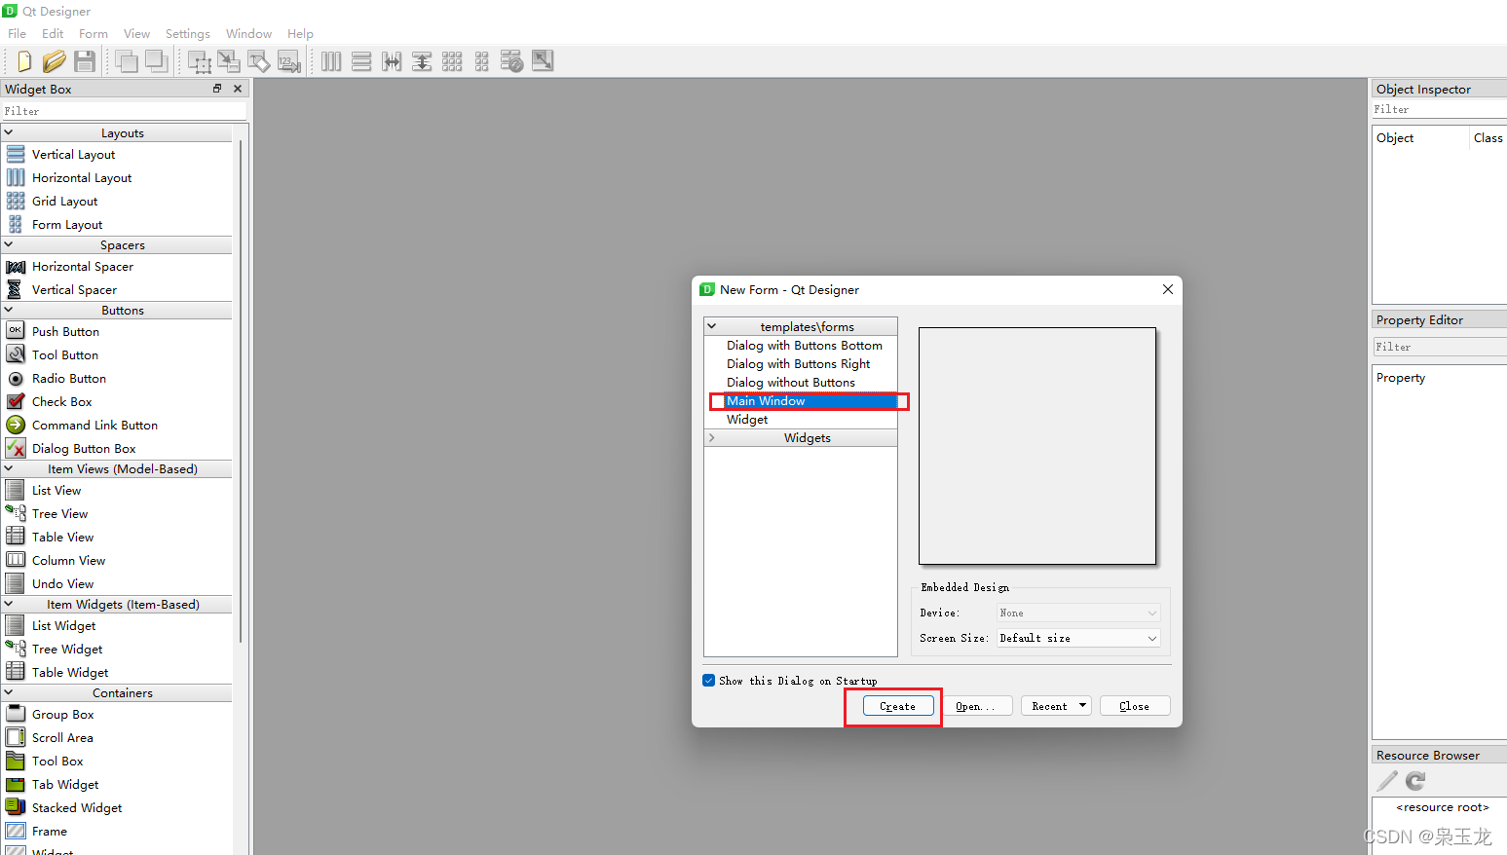Close the Widget Box panel
The width and height of the screenshot is (1507, 855).
[238, 89]
